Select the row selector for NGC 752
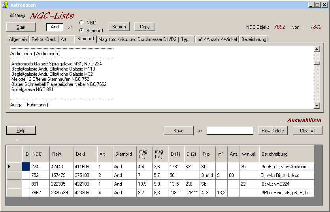Image resolution: width=330 pixels, height=212 pixels. (x=14, y=175)
